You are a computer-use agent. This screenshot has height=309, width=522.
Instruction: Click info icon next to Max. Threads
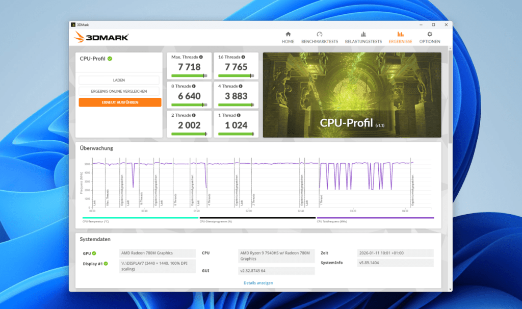[201, 57]
